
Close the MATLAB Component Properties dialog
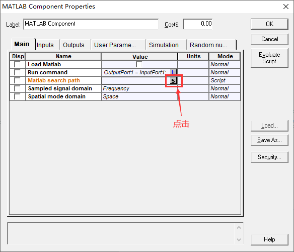[x=286, y=7]
